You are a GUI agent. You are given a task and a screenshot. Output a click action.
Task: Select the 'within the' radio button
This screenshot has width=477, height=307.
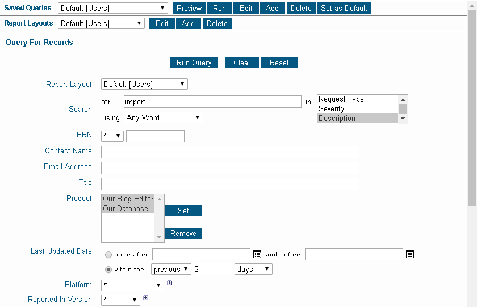coord(108,270)
